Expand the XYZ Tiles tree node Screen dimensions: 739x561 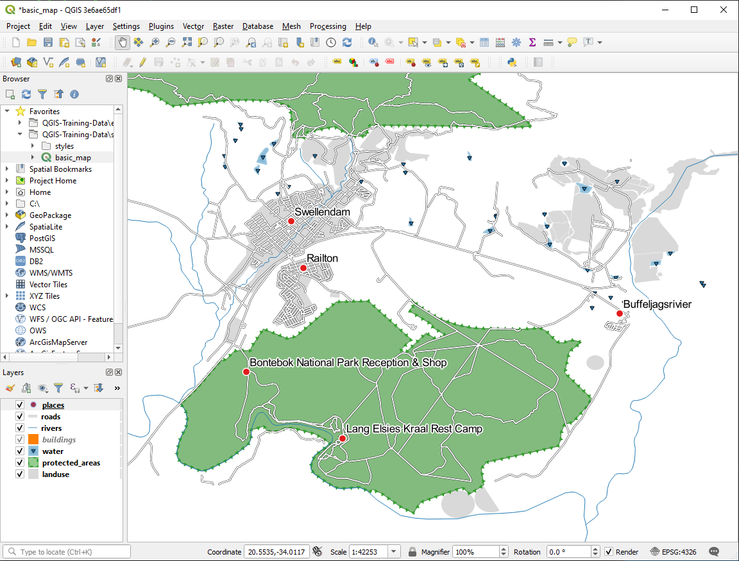(x=7, y=296)
